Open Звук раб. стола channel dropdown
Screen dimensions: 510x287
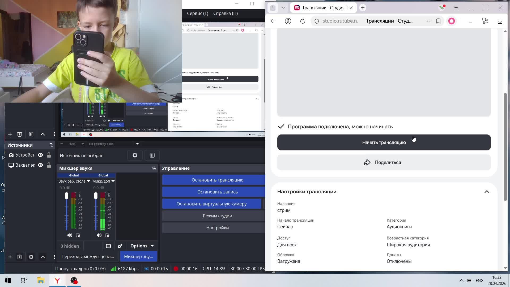point(88,181)
